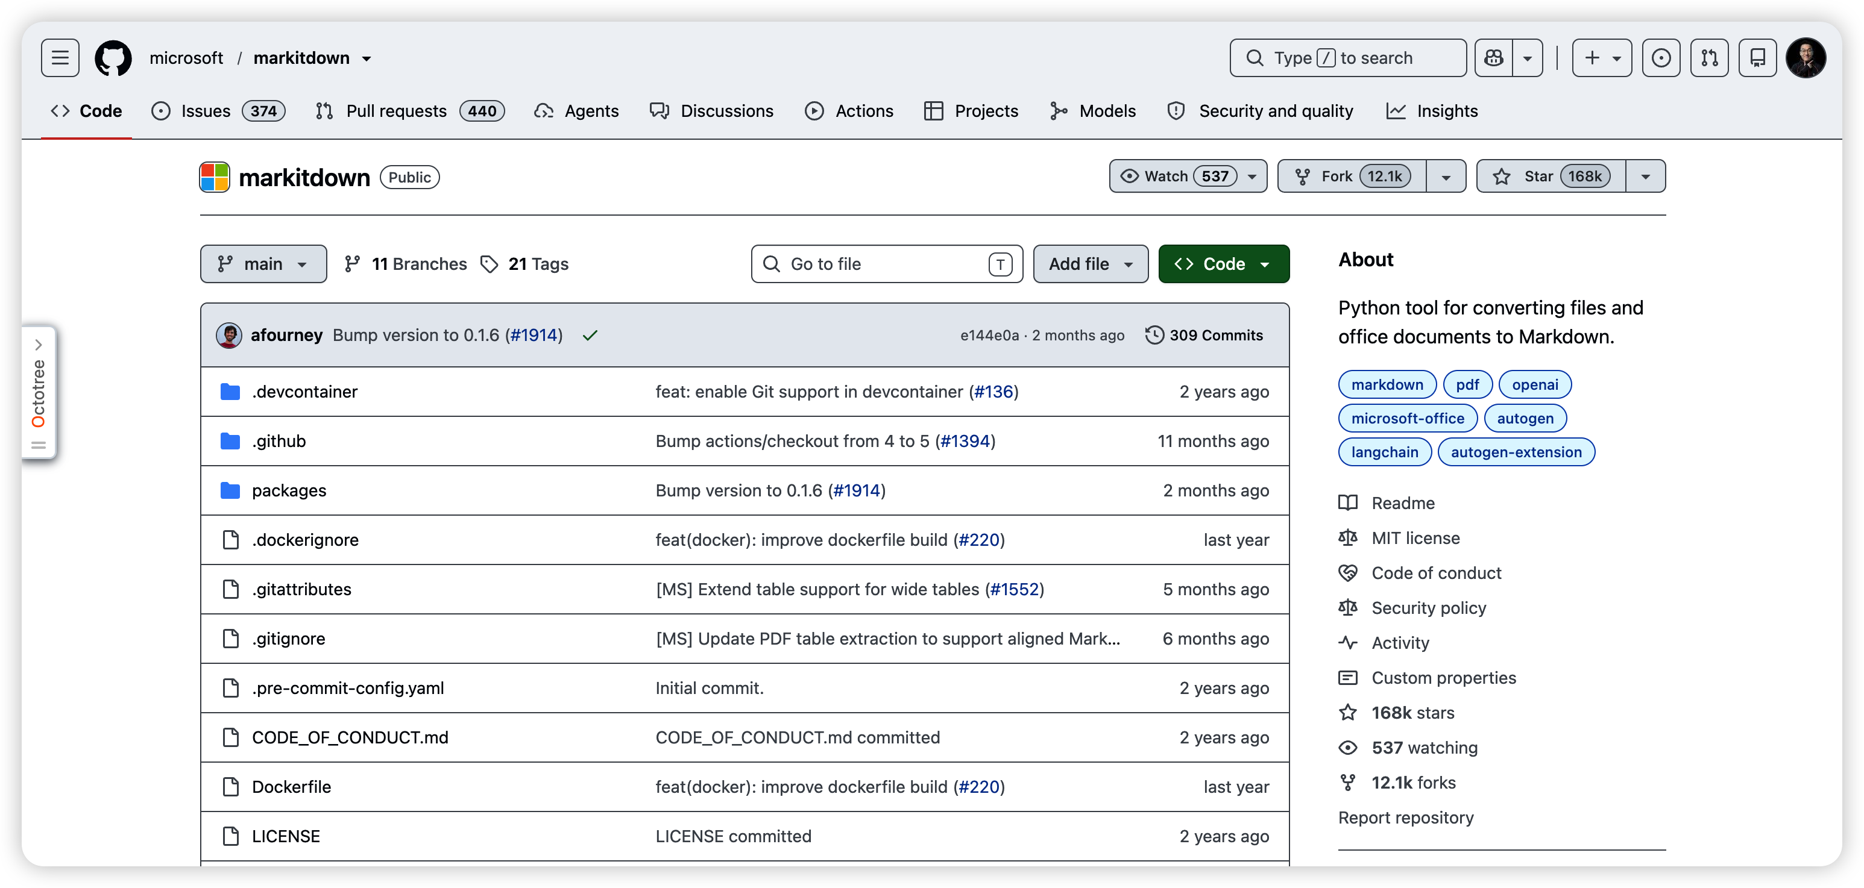Open the Pull requests icon in header
1864x888 pixels.
click(x=1709, y=58)
